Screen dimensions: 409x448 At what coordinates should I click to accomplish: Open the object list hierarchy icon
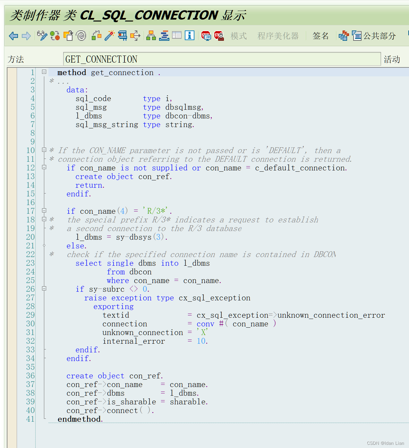pyautogui.click(x=151, y=36)
